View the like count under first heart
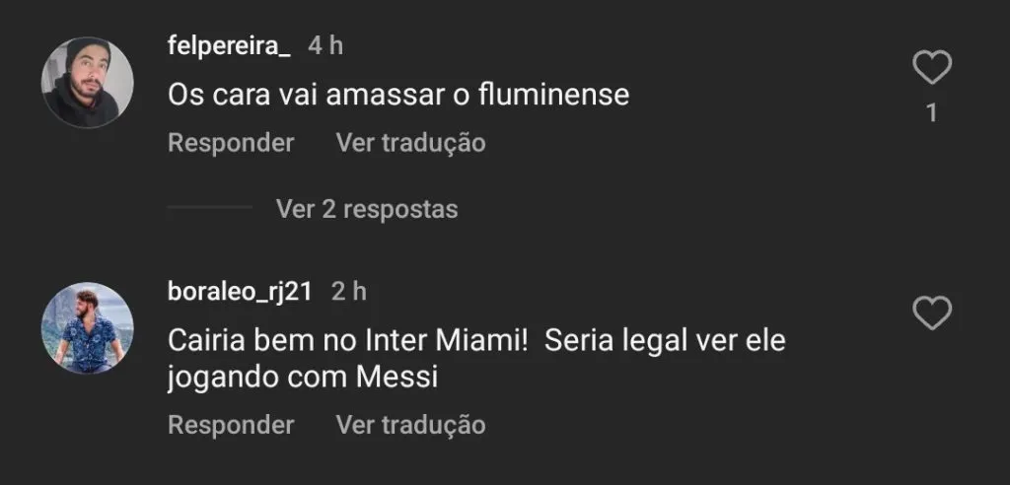The width and height of the screenshot is (1010, 485). coord(931,113)
